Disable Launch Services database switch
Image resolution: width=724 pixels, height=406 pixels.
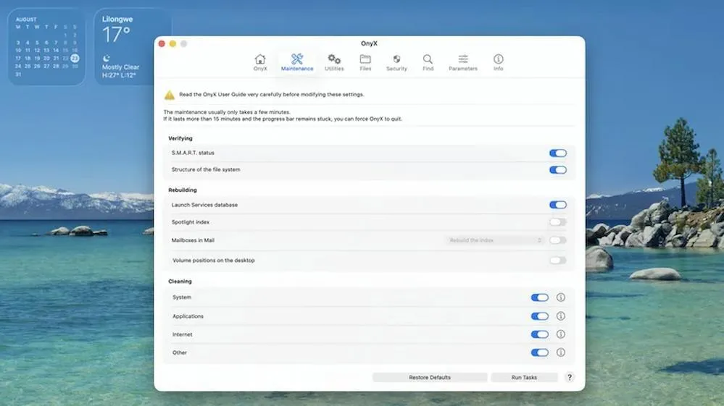click(558, 205)
